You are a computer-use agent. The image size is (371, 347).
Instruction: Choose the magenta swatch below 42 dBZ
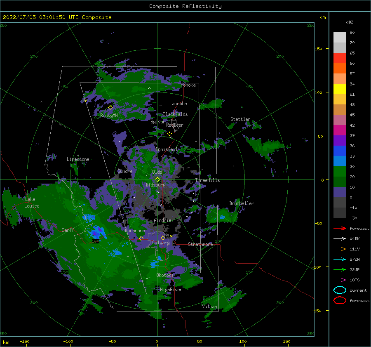pos(340,130)
